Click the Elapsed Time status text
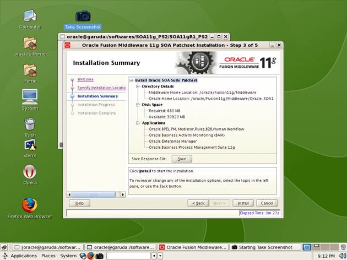This screenshot has width=347, height=260. point(259,213)
